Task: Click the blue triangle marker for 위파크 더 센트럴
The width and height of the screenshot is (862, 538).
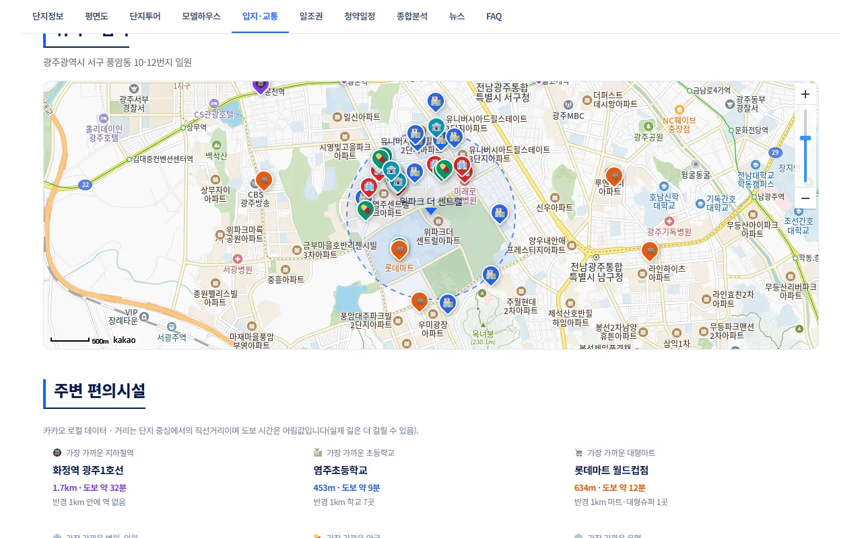Action: coord(431,212)
